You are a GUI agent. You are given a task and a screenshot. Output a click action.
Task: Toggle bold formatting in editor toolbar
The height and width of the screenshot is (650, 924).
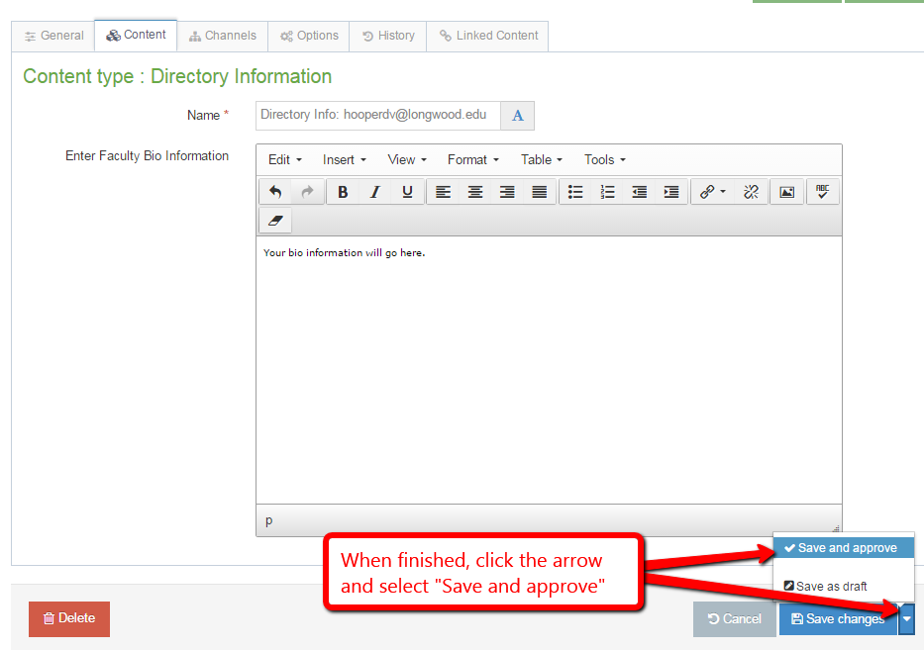pos(343,192)
